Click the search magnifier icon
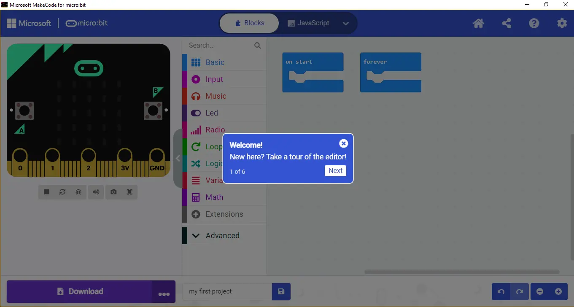 [x=258, y=46]
